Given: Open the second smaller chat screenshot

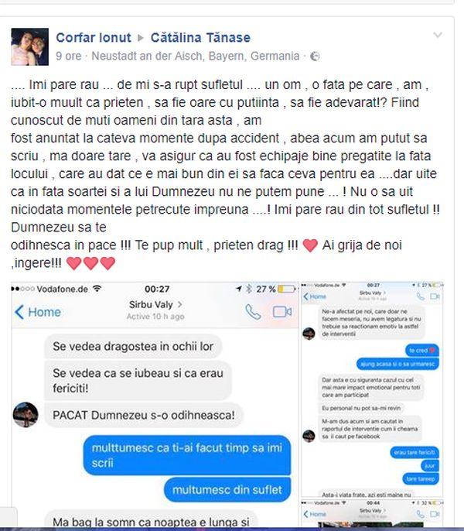Looking at the screenshot, I should [x=372, y=389].
